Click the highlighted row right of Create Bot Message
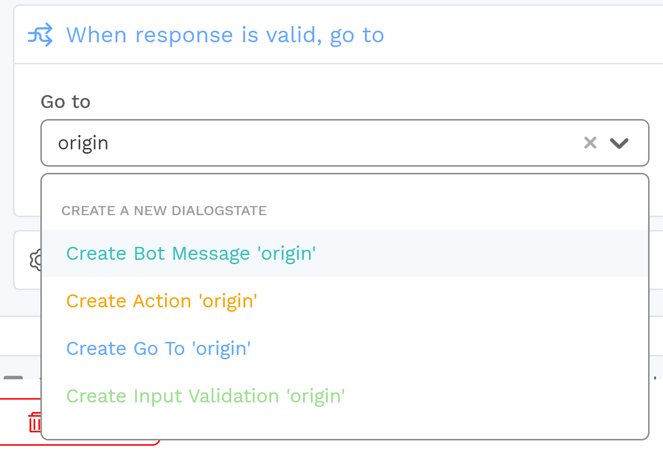Viewport: 663px width, 450px height. pyautogui.click(x=481, y=253)
